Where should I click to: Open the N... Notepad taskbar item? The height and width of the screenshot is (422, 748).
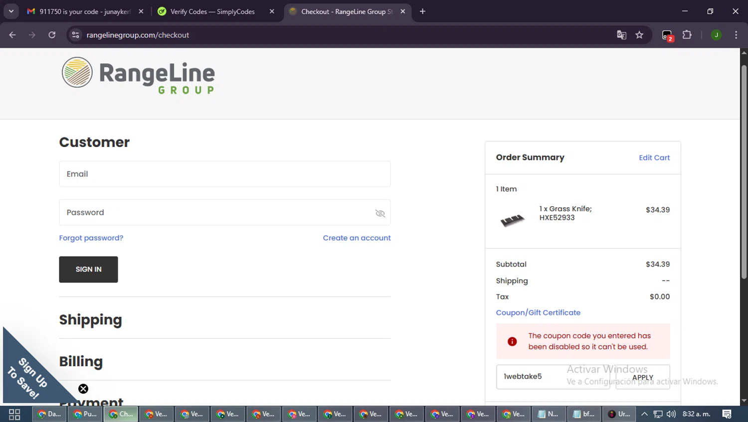(x=549, y=414)
